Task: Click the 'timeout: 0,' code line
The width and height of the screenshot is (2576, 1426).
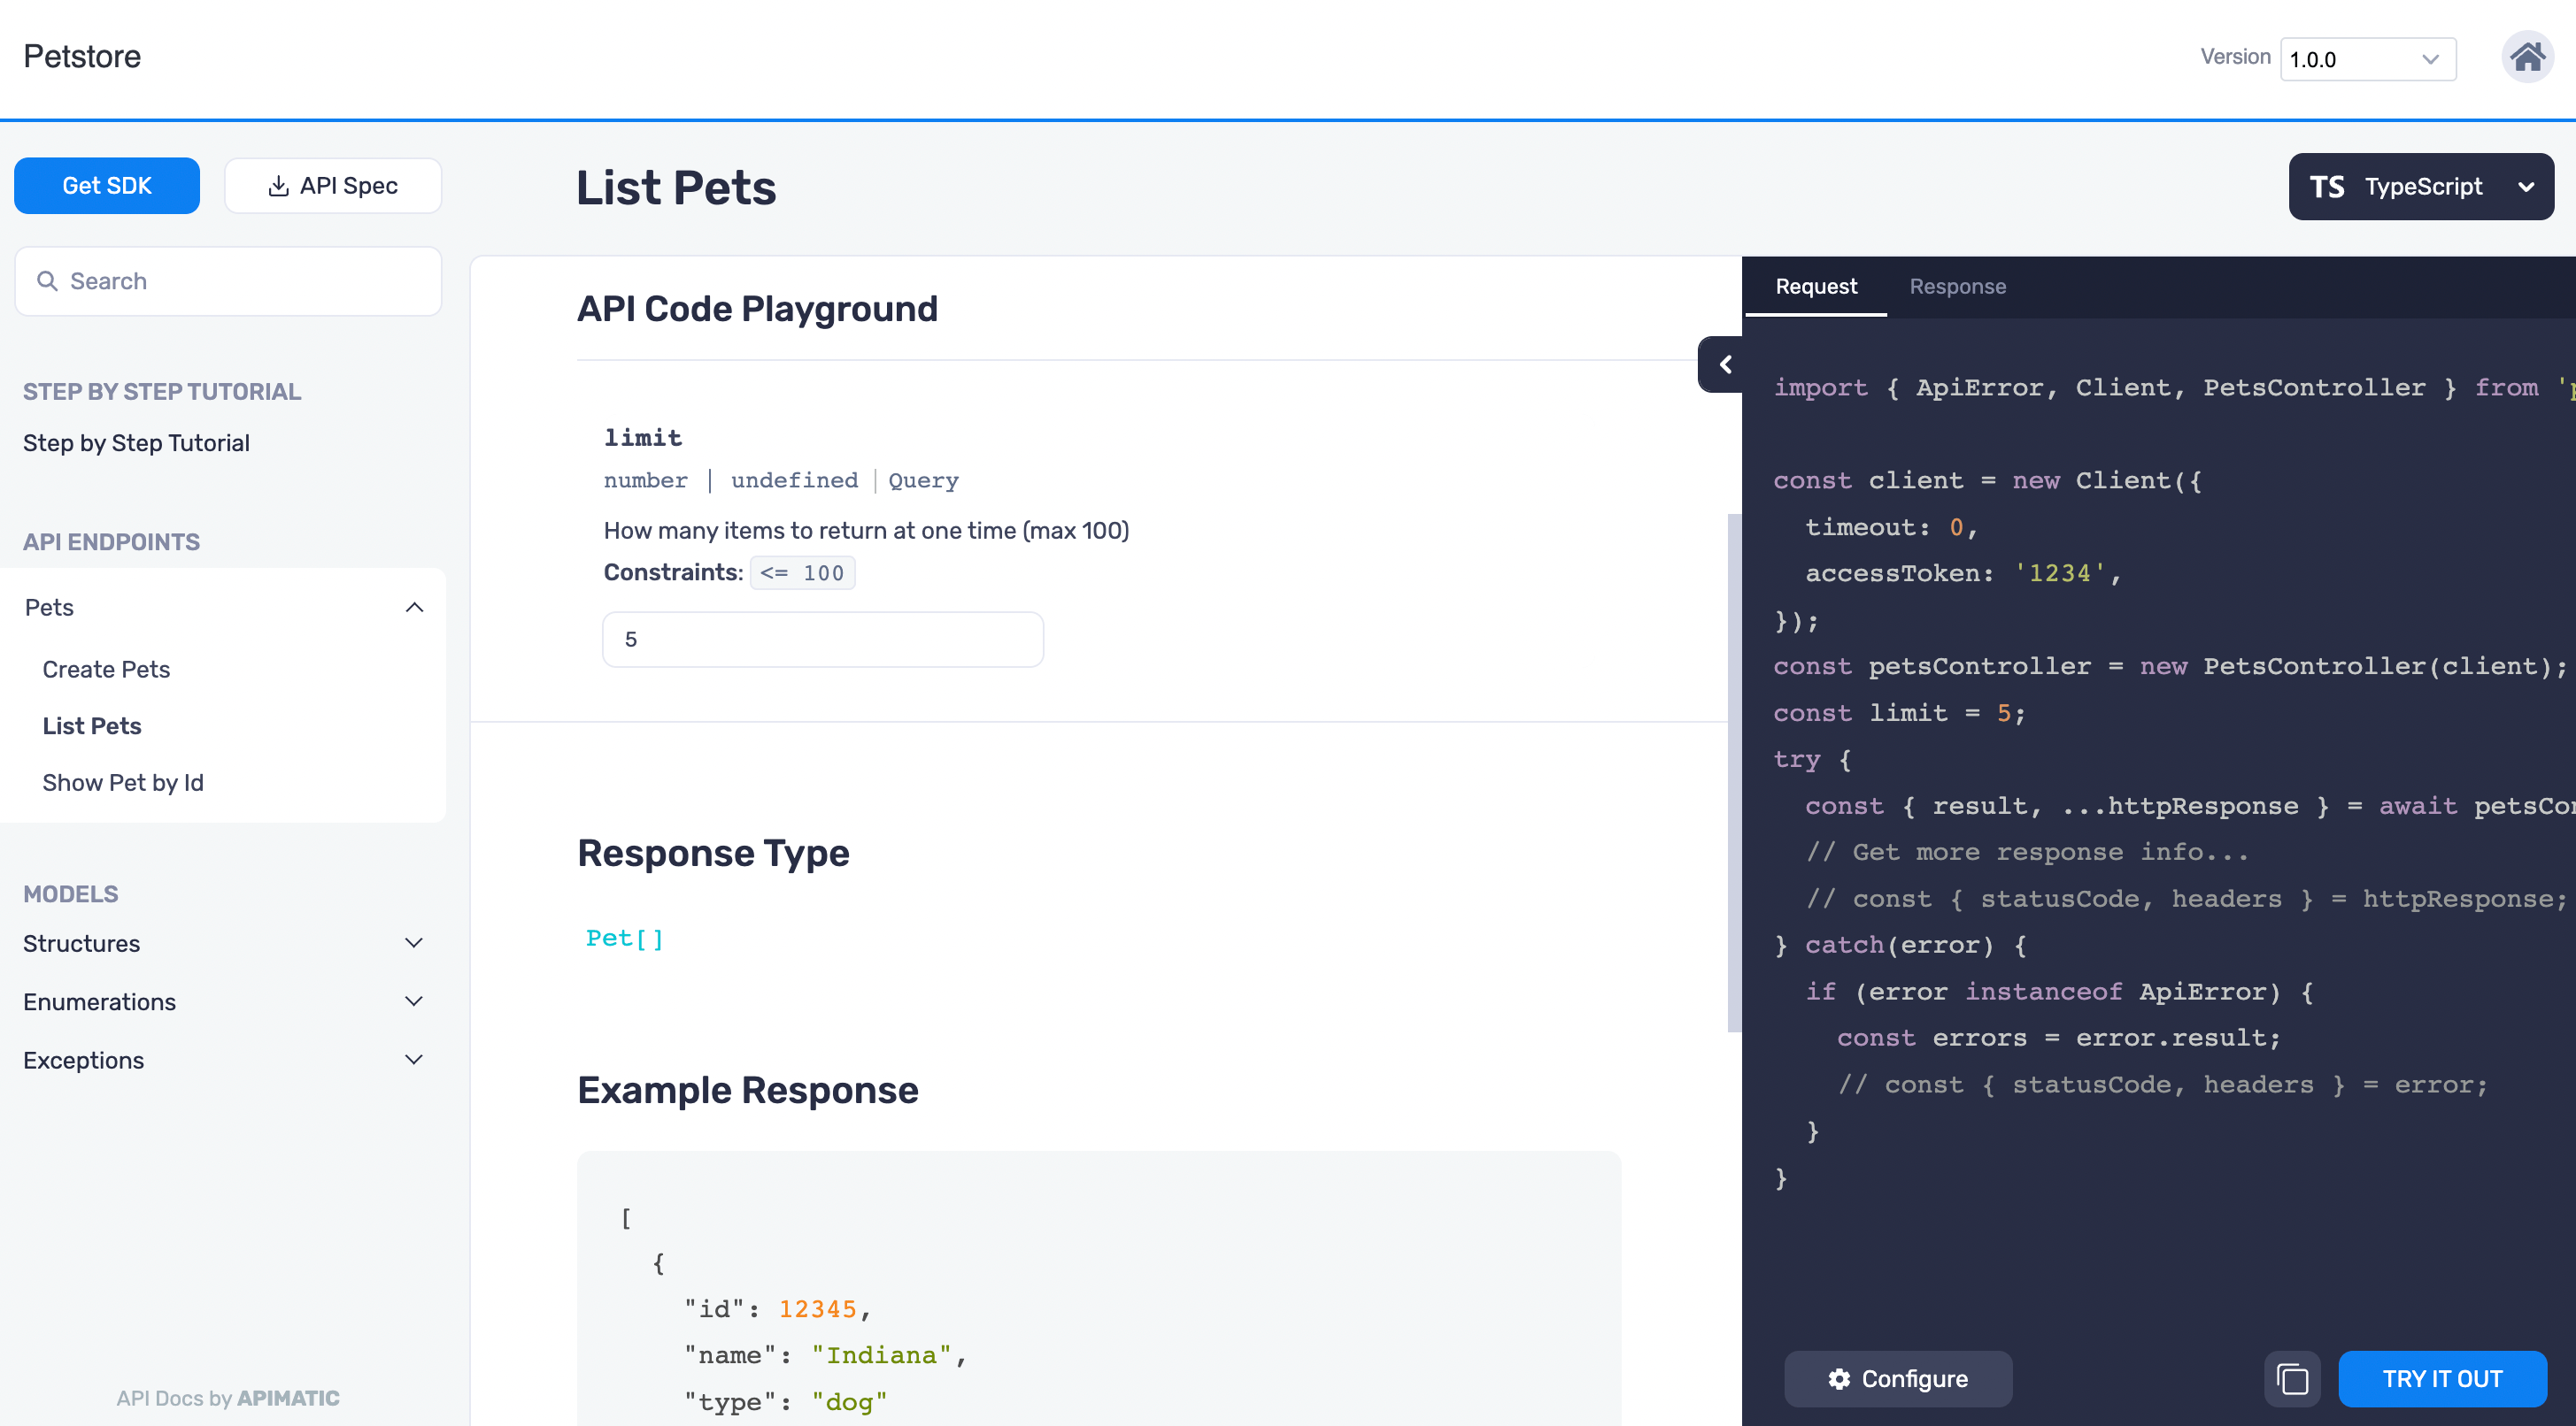Action: 1891,526
